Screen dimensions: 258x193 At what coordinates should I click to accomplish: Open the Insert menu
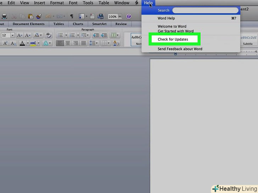39,3
